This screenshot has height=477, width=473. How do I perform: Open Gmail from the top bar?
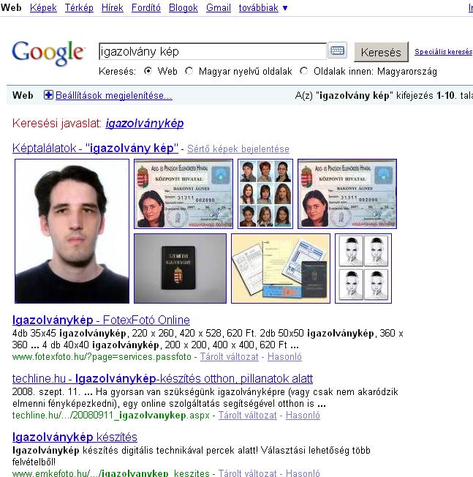click(x=219, y=7)
